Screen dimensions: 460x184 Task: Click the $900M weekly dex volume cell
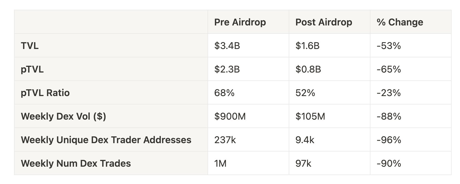click(230, 116)
